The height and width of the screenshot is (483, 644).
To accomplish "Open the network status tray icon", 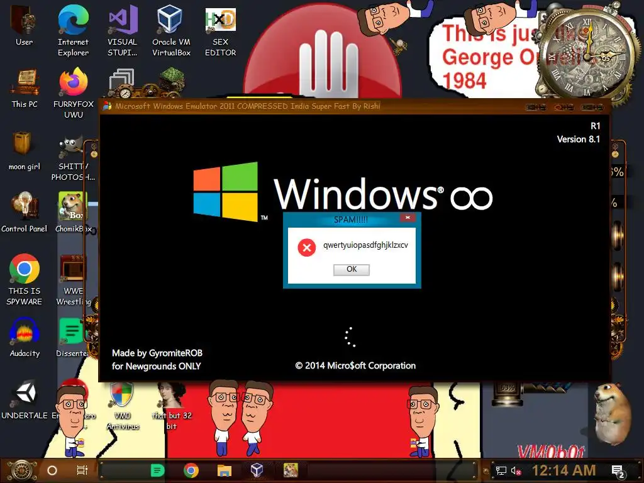I will [501, 470].
